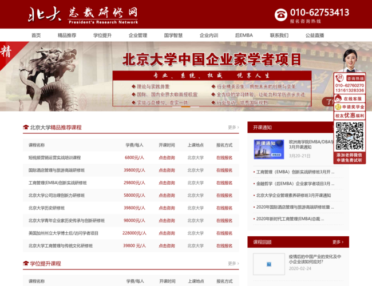Viewport: 372px width, 286px height.
Task: Open 短视频营销运营实战培训课程 course
Action: click(x=54, y=158)
